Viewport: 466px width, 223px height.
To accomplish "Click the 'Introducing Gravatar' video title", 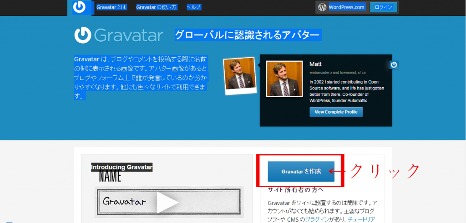I will click(122, 167).
